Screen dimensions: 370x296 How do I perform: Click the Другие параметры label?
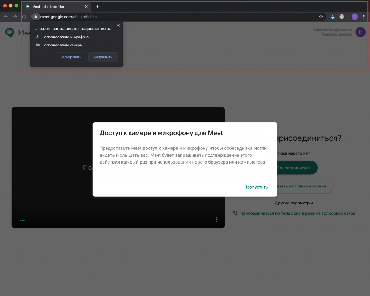(x=294, y=203)
